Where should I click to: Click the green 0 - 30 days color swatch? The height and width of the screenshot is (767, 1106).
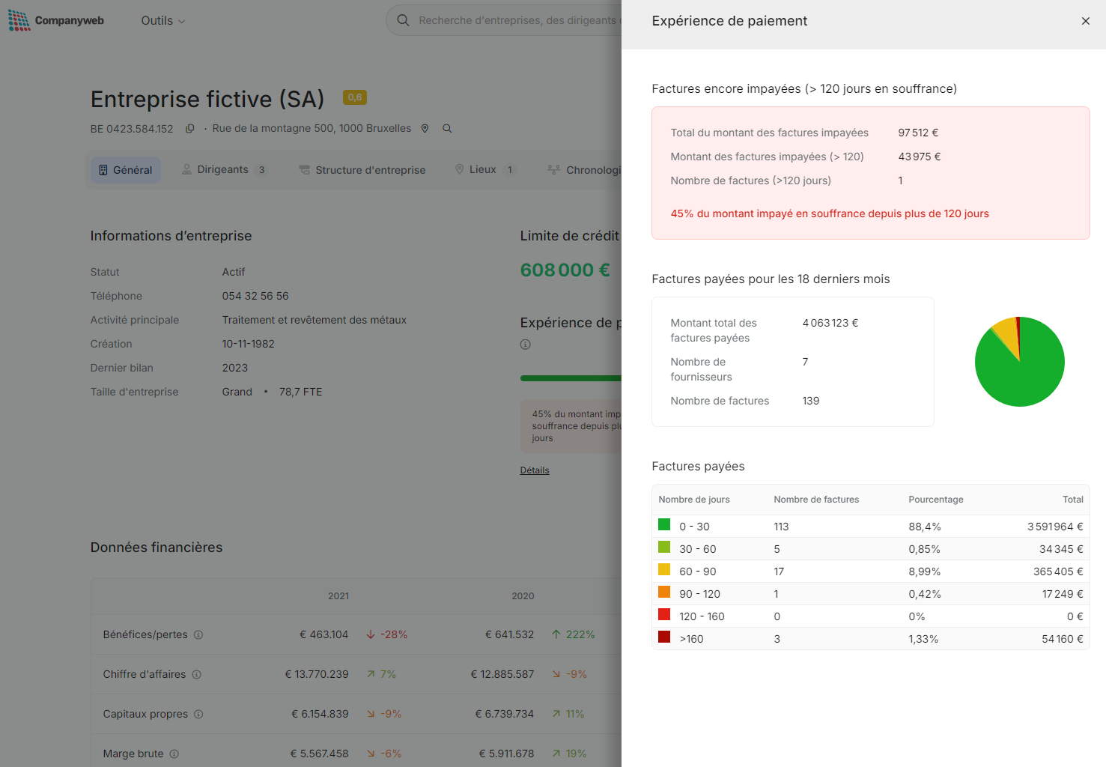[x=664, y=525]
